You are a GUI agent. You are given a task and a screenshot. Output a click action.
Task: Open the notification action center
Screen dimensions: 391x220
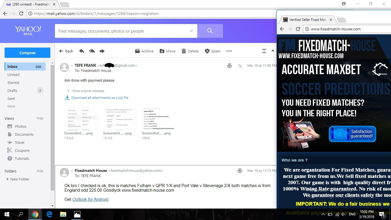tap(382, 214)
